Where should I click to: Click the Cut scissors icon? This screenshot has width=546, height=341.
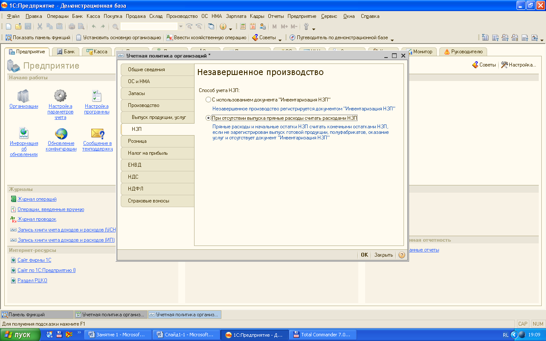coord(40,26)
